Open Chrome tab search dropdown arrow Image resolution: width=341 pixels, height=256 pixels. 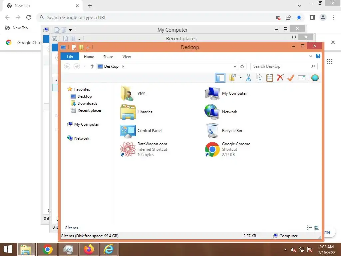(299, 5)
